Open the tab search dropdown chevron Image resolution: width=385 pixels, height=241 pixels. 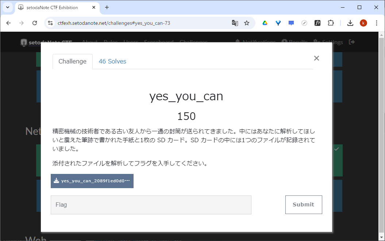(x=8, y=7)
